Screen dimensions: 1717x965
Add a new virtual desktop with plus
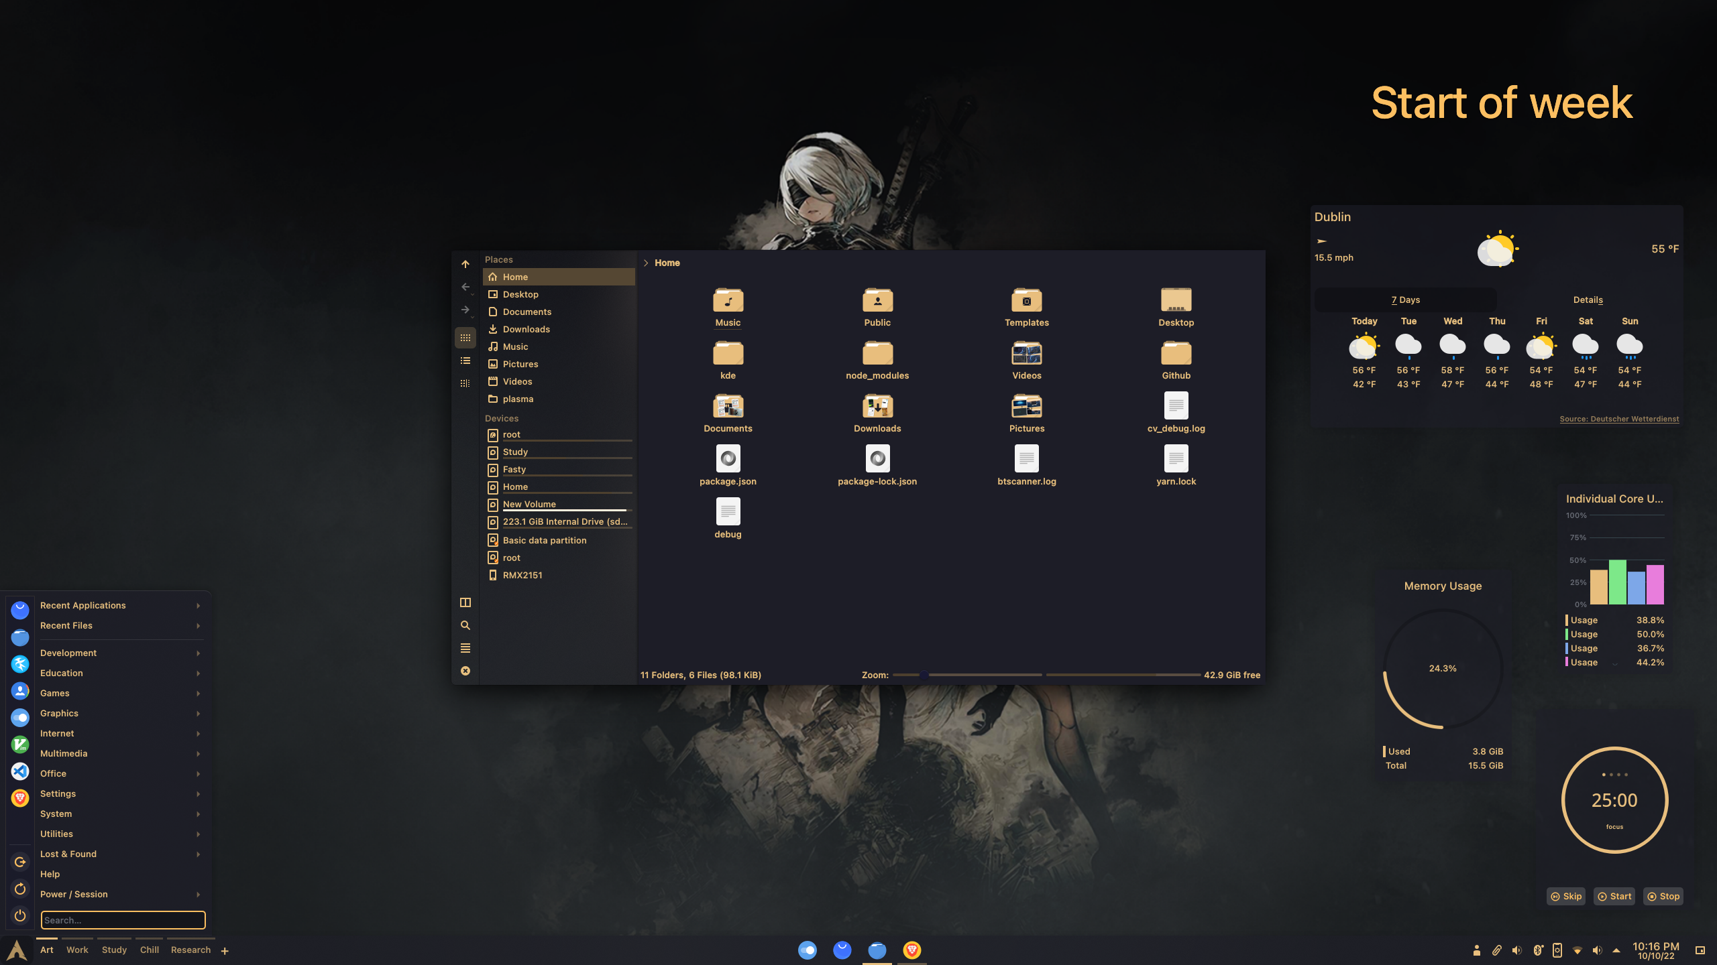225,951
